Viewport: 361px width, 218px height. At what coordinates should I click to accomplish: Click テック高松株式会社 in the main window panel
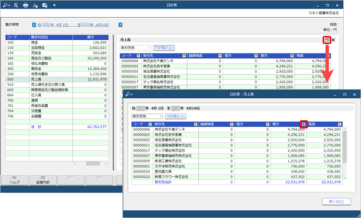point(158,82)
